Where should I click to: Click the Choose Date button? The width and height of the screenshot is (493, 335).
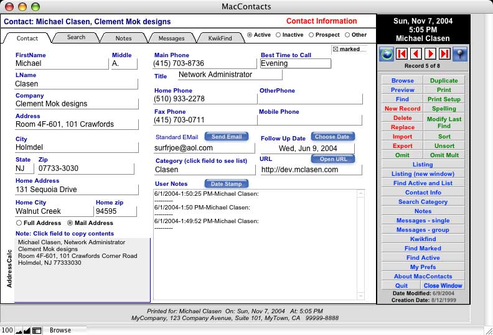332,137
